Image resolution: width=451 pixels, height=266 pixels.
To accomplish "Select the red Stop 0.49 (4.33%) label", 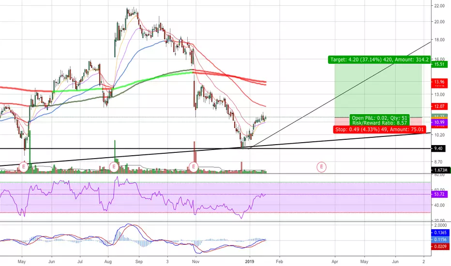I will click(379, 130).
